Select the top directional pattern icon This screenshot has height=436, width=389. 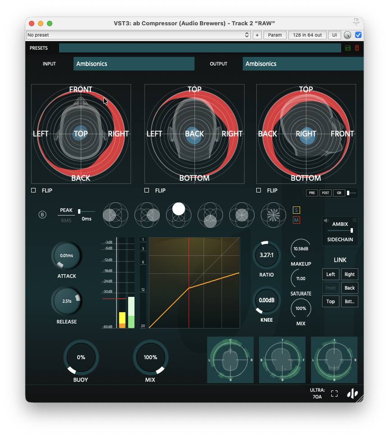179,215
